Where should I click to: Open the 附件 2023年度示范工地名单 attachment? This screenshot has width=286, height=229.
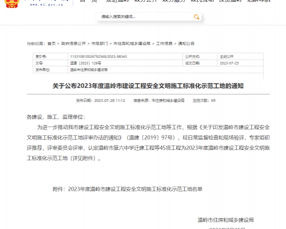[x=128, y=189]
